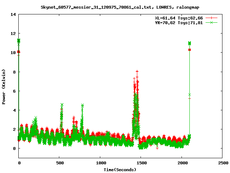This screenshot has height=173, width=230.
Task: Click the Power (Kelvin) y-axis label
Action: [4, 87]
